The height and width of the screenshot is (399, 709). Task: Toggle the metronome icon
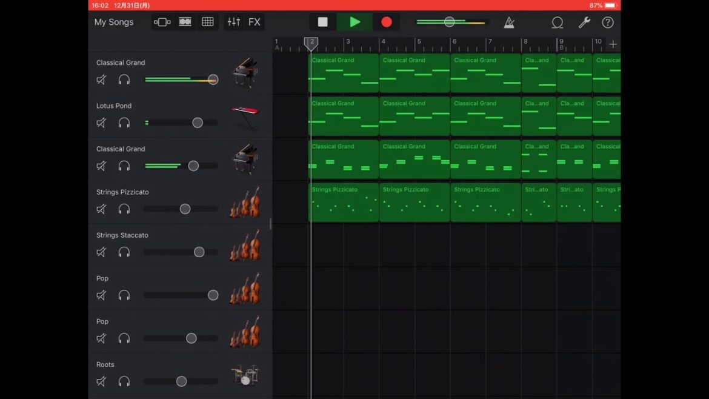coord(509,22)
